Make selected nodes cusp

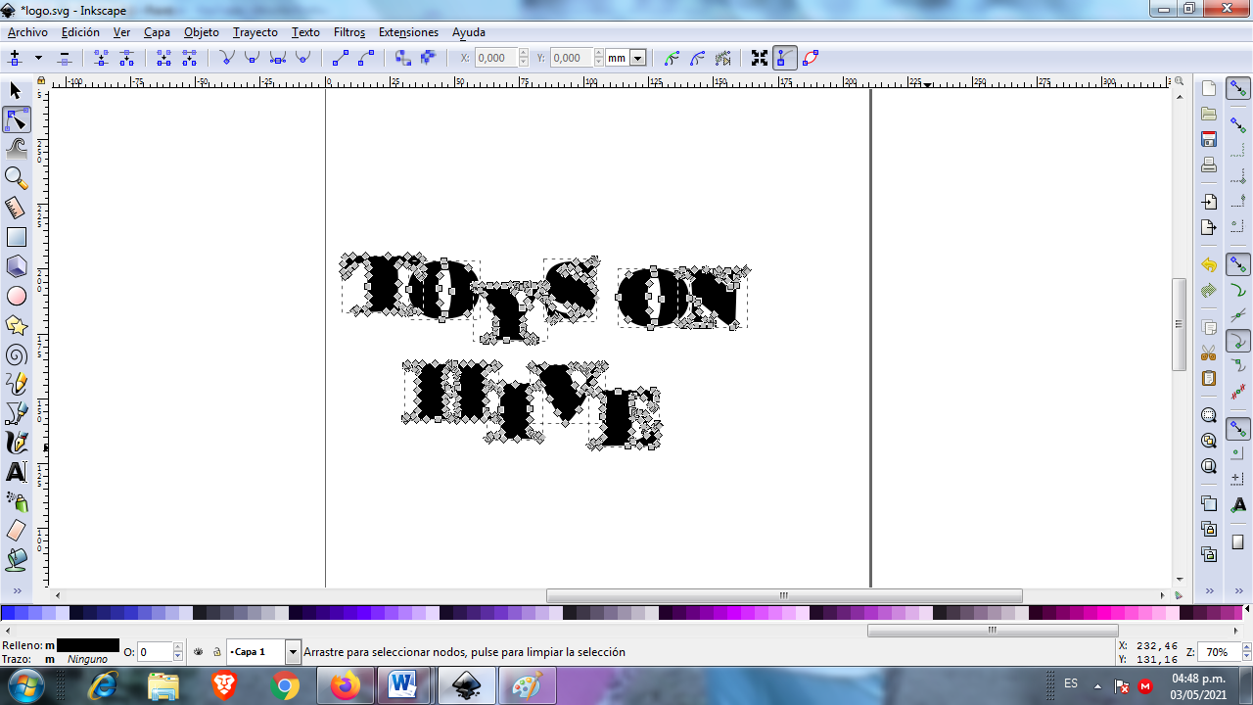point(227,58)
